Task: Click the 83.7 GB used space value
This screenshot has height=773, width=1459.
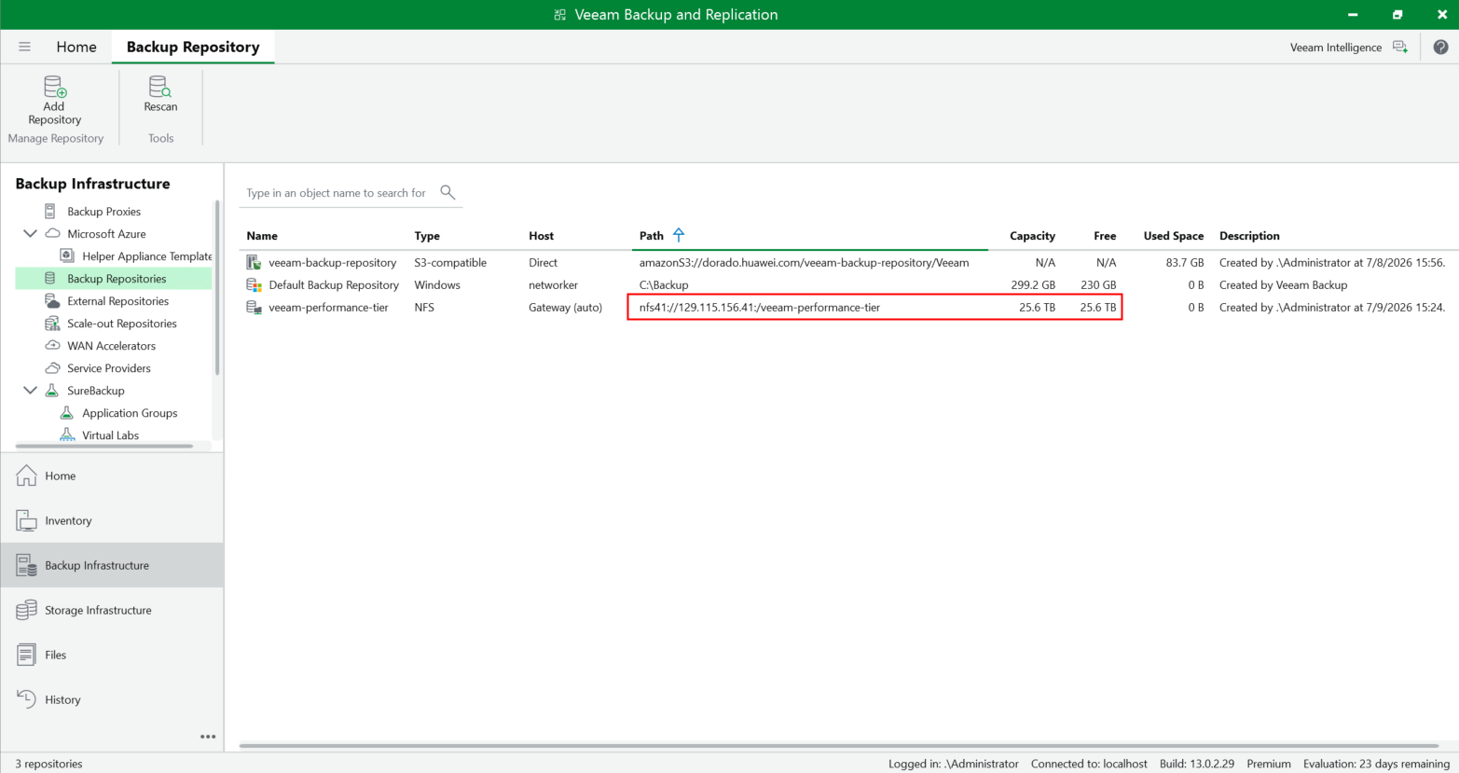Action: point(1185,263)
